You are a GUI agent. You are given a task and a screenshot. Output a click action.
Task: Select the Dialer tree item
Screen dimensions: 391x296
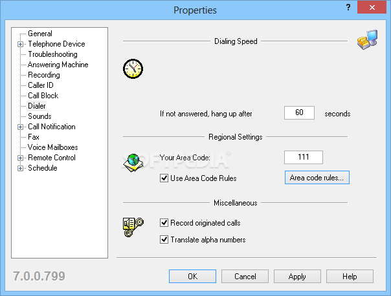[x=37, y=106]
